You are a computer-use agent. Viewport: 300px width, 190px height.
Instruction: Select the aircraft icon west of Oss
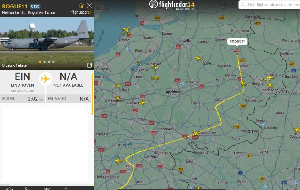click(119, 161)
